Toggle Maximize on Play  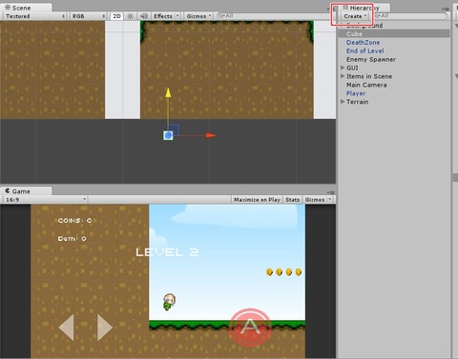(257, 200)
